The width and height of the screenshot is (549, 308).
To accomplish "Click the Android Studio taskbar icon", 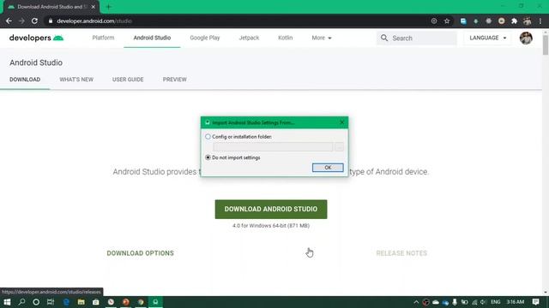I will click(155, 302).
